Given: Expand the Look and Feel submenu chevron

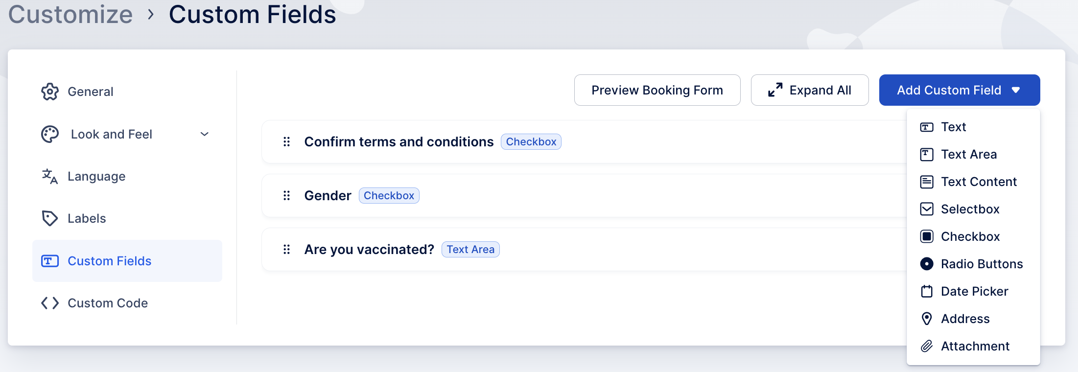Looking at the screenshot, I should coord(205,134).
